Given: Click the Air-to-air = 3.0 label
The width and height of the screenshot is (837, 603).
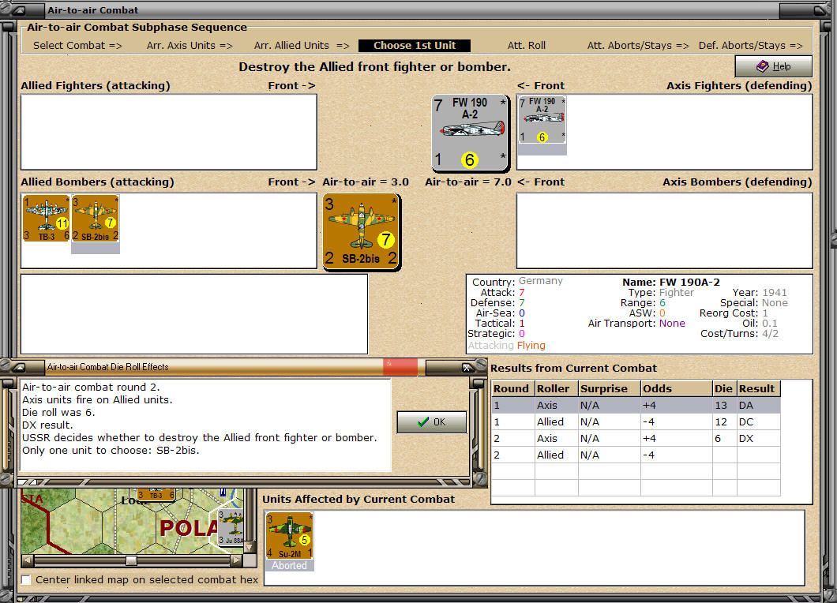Looking at the screenshot, I should (366, 182).
